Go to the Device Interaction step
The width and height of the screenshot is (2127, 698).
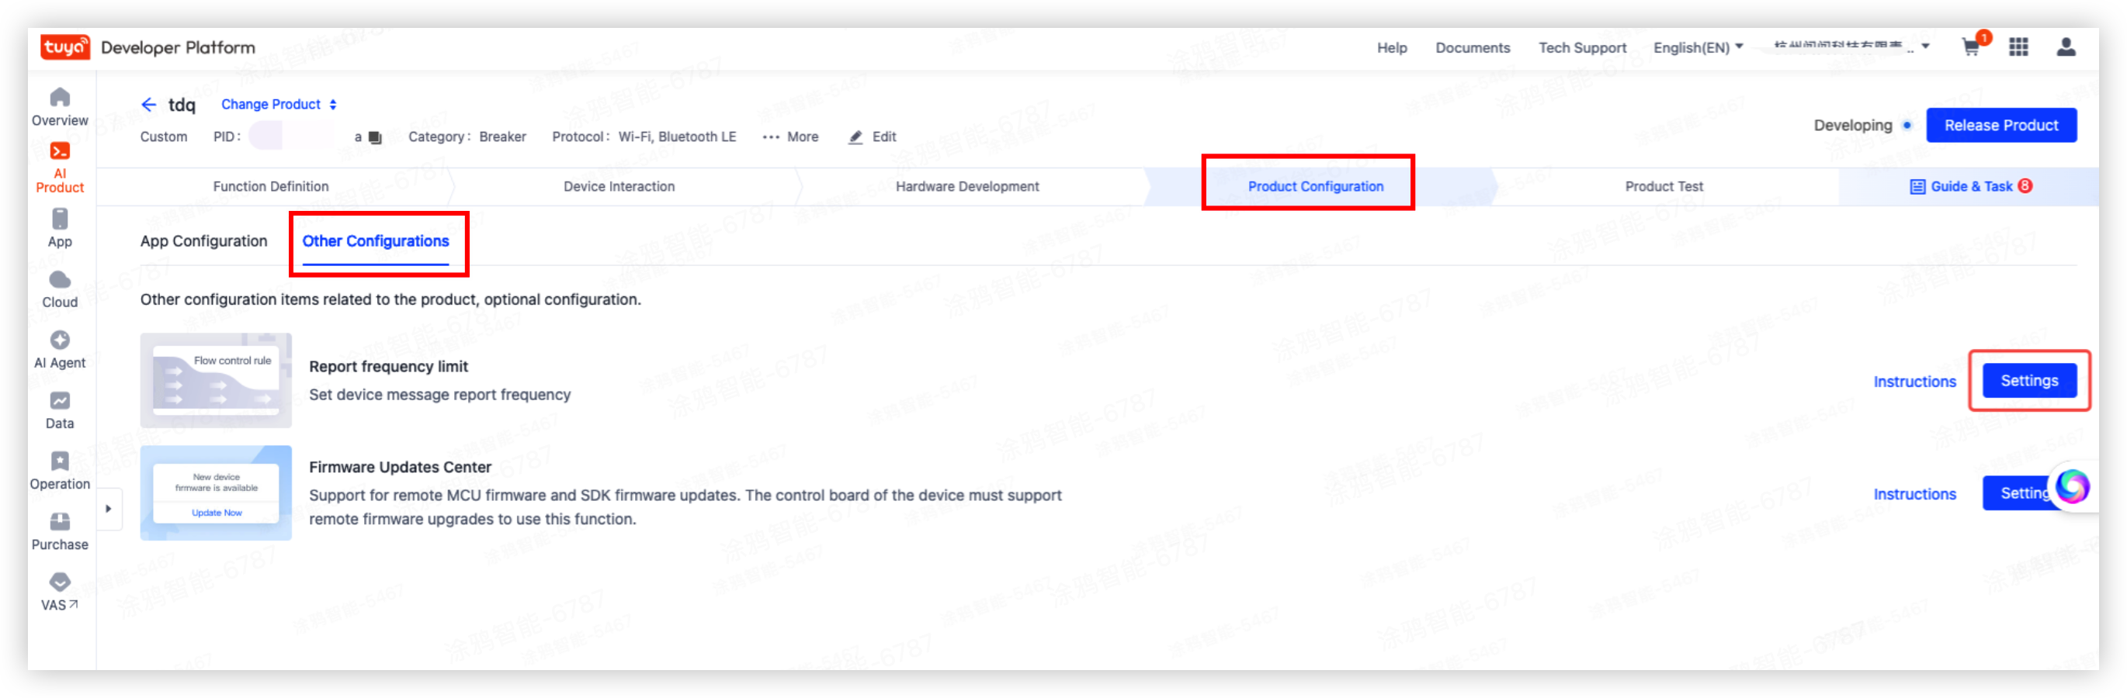tap(619, 186)
